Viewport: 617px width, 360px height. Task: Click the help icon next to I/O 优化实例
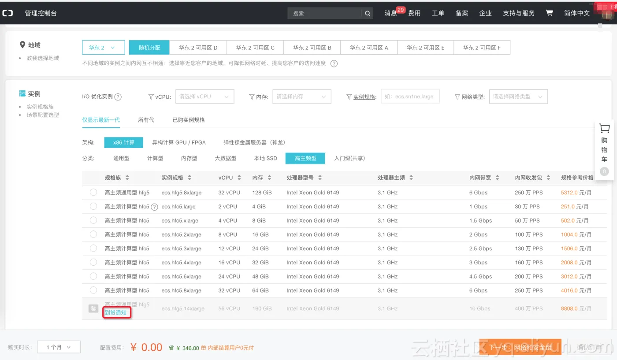(118, 97)
